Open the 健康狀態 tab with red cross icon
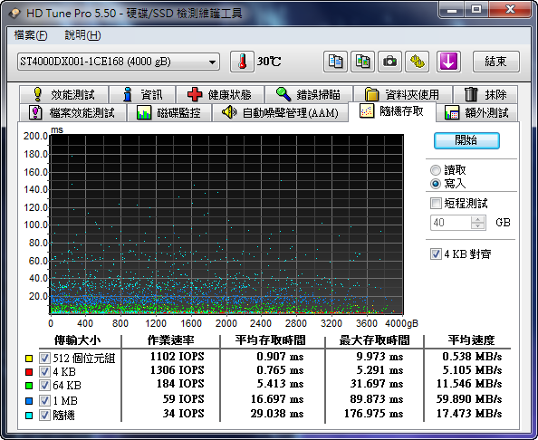 click(x=219, y=94)
